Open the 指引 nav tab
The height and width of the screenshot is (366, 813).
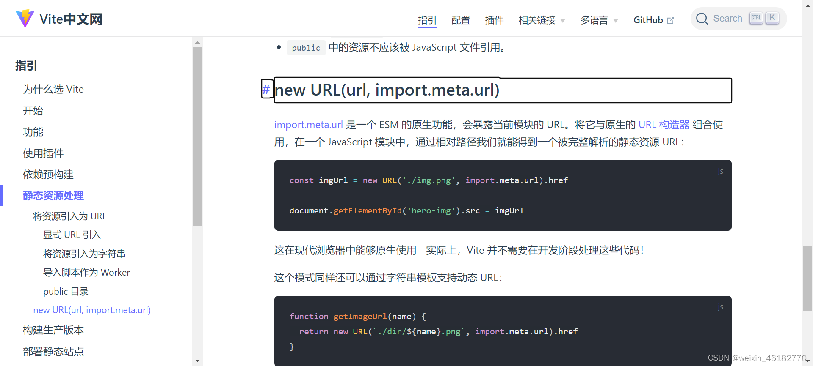tap(427, 20)
